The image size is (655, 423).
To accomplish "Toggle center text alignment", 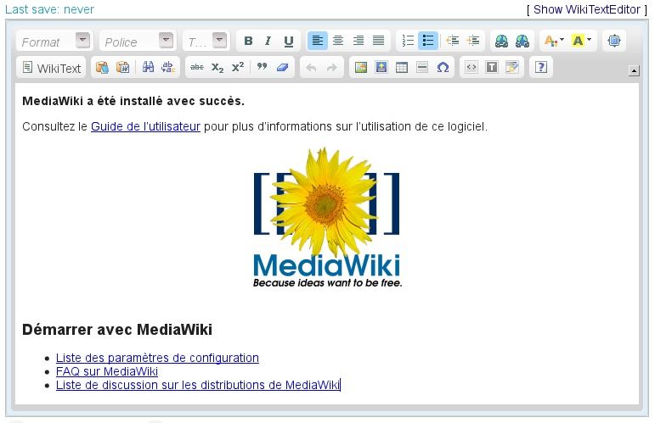I will click(338, 41).
